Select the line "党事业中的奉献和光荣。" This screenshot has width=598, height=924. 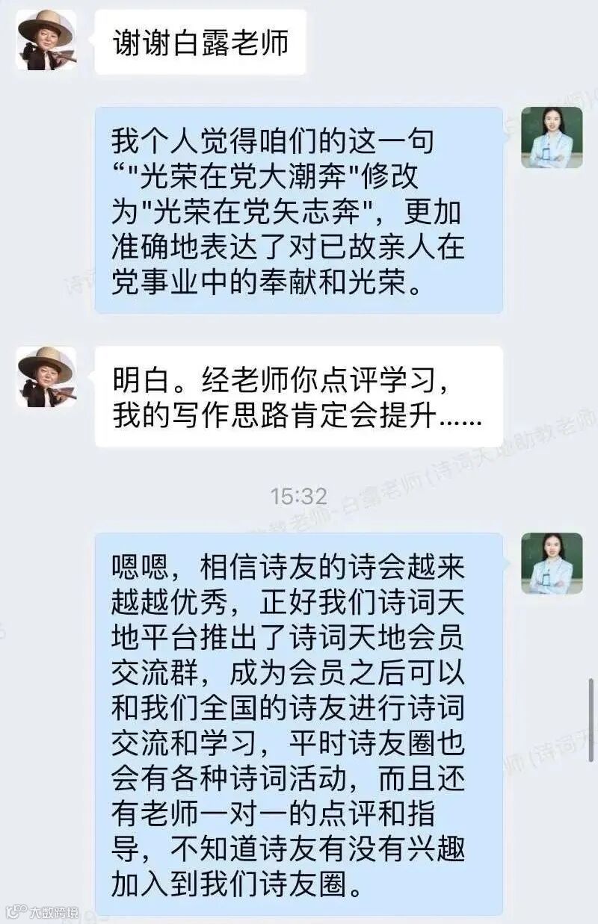click(268, 284)
